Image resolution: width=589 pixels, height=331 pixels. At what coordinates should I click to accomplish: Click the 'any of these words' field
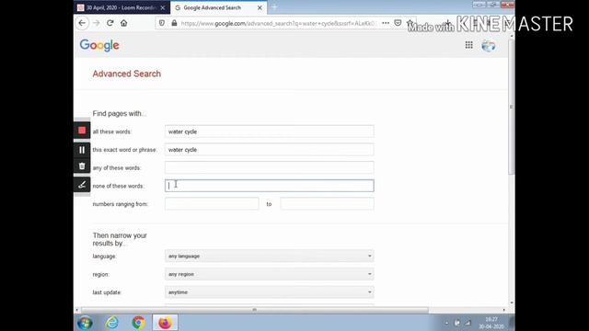[x=270, y=167]
